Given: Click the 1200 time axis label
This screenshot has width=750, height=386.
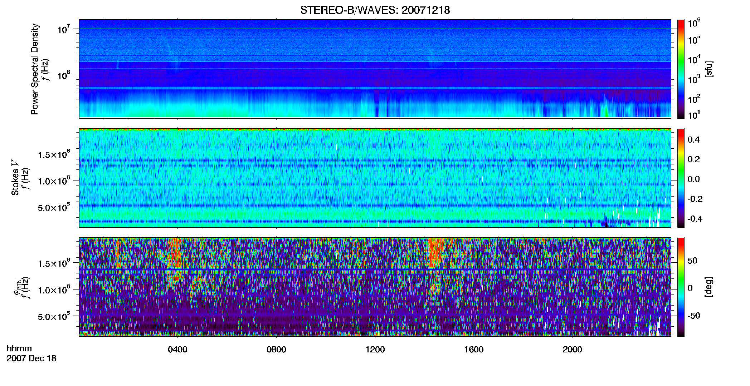Looking at the screenshot, I should (x=375, y=350).
